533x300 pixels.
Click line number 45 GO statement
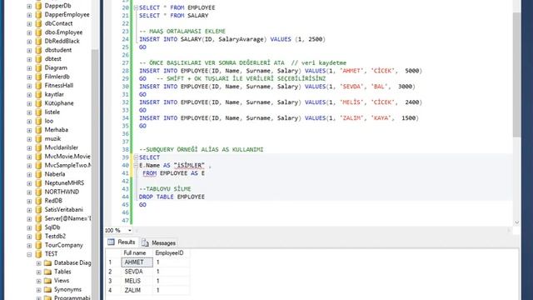142,205
